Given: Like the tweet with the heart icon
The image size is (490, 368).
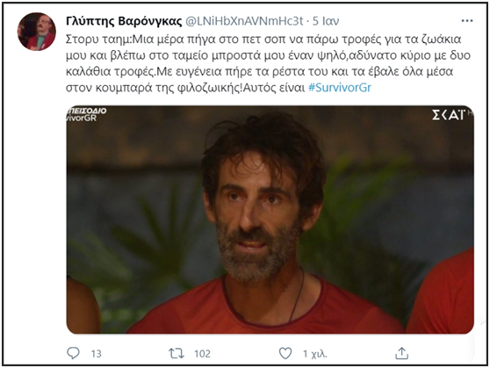Looking at the screenshot, I should pos(285,353).
